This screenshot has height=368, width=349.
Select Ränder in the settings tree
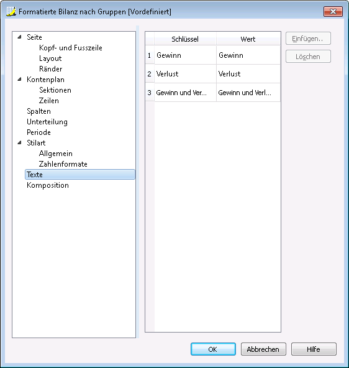(x=51, y=69)
